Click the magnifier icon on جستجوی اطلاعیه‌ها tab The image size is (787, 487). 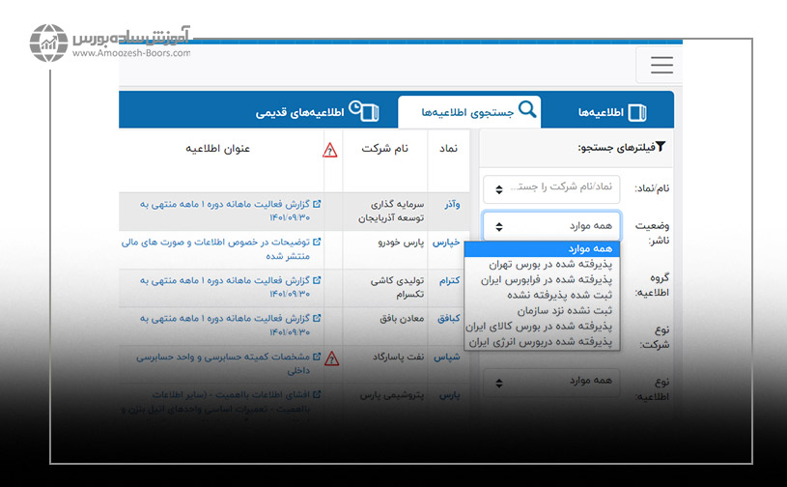tap(527, 109)
